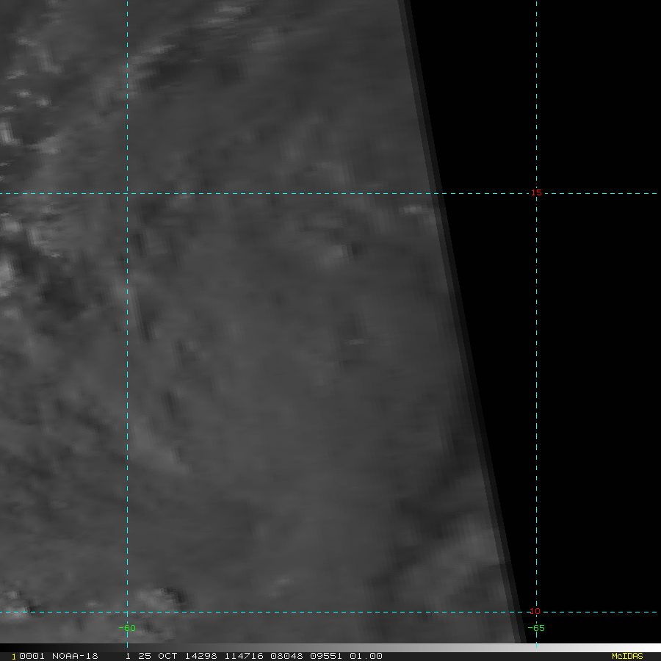
Task: Click the red 15 latitude label
Action: pyautogui.click(x=536, y=192)
